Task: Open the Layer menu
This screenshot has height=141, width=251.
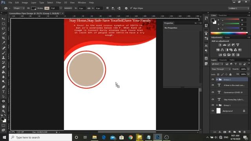Action: 33,3
